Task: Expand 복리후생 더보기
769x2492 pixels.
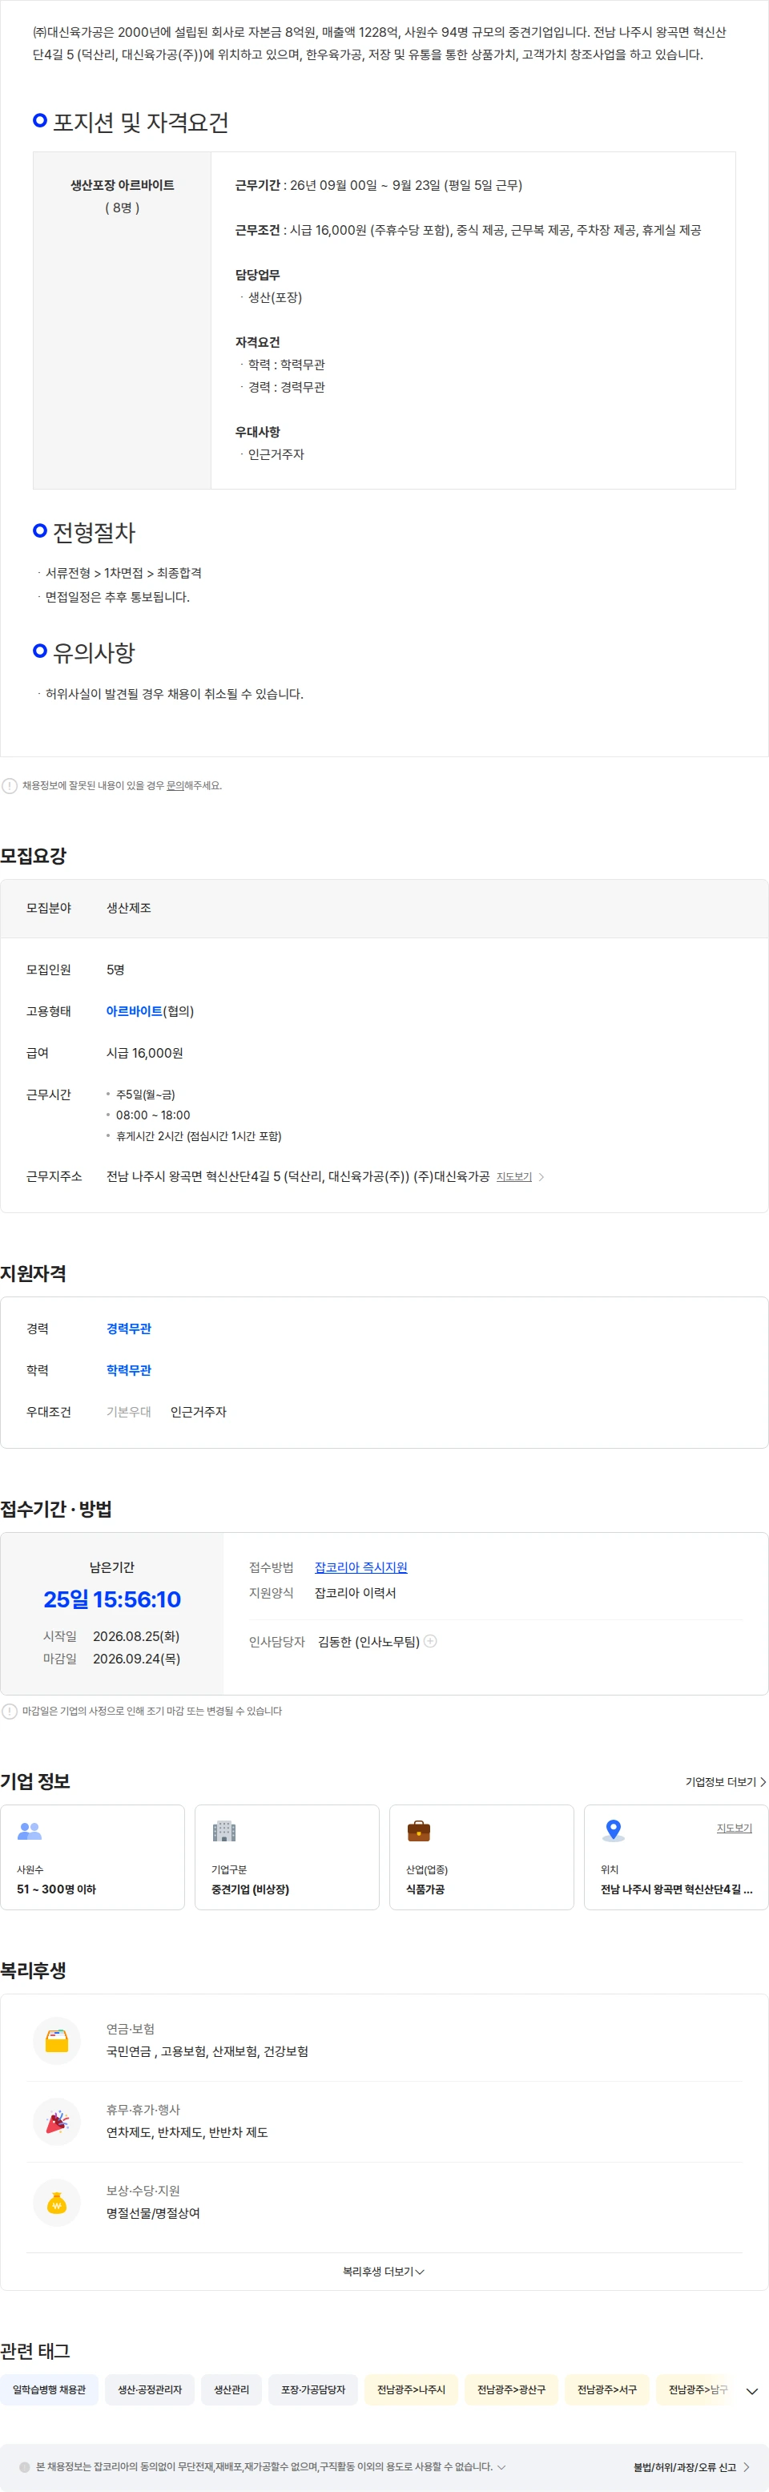Action: 384,2271
